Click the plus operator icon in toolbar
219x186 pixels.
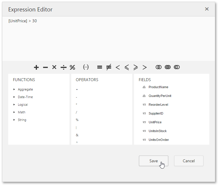tap(36, 67)
